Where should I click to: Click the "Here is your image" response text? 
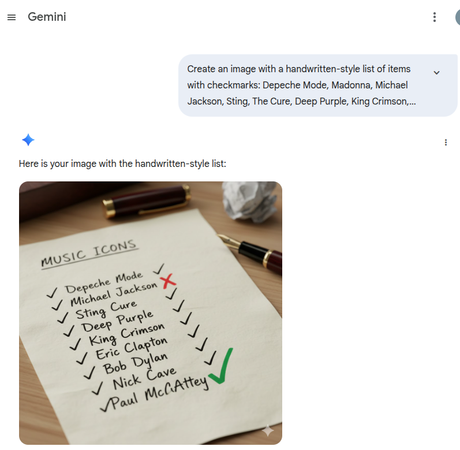click(x=122, y=163)
